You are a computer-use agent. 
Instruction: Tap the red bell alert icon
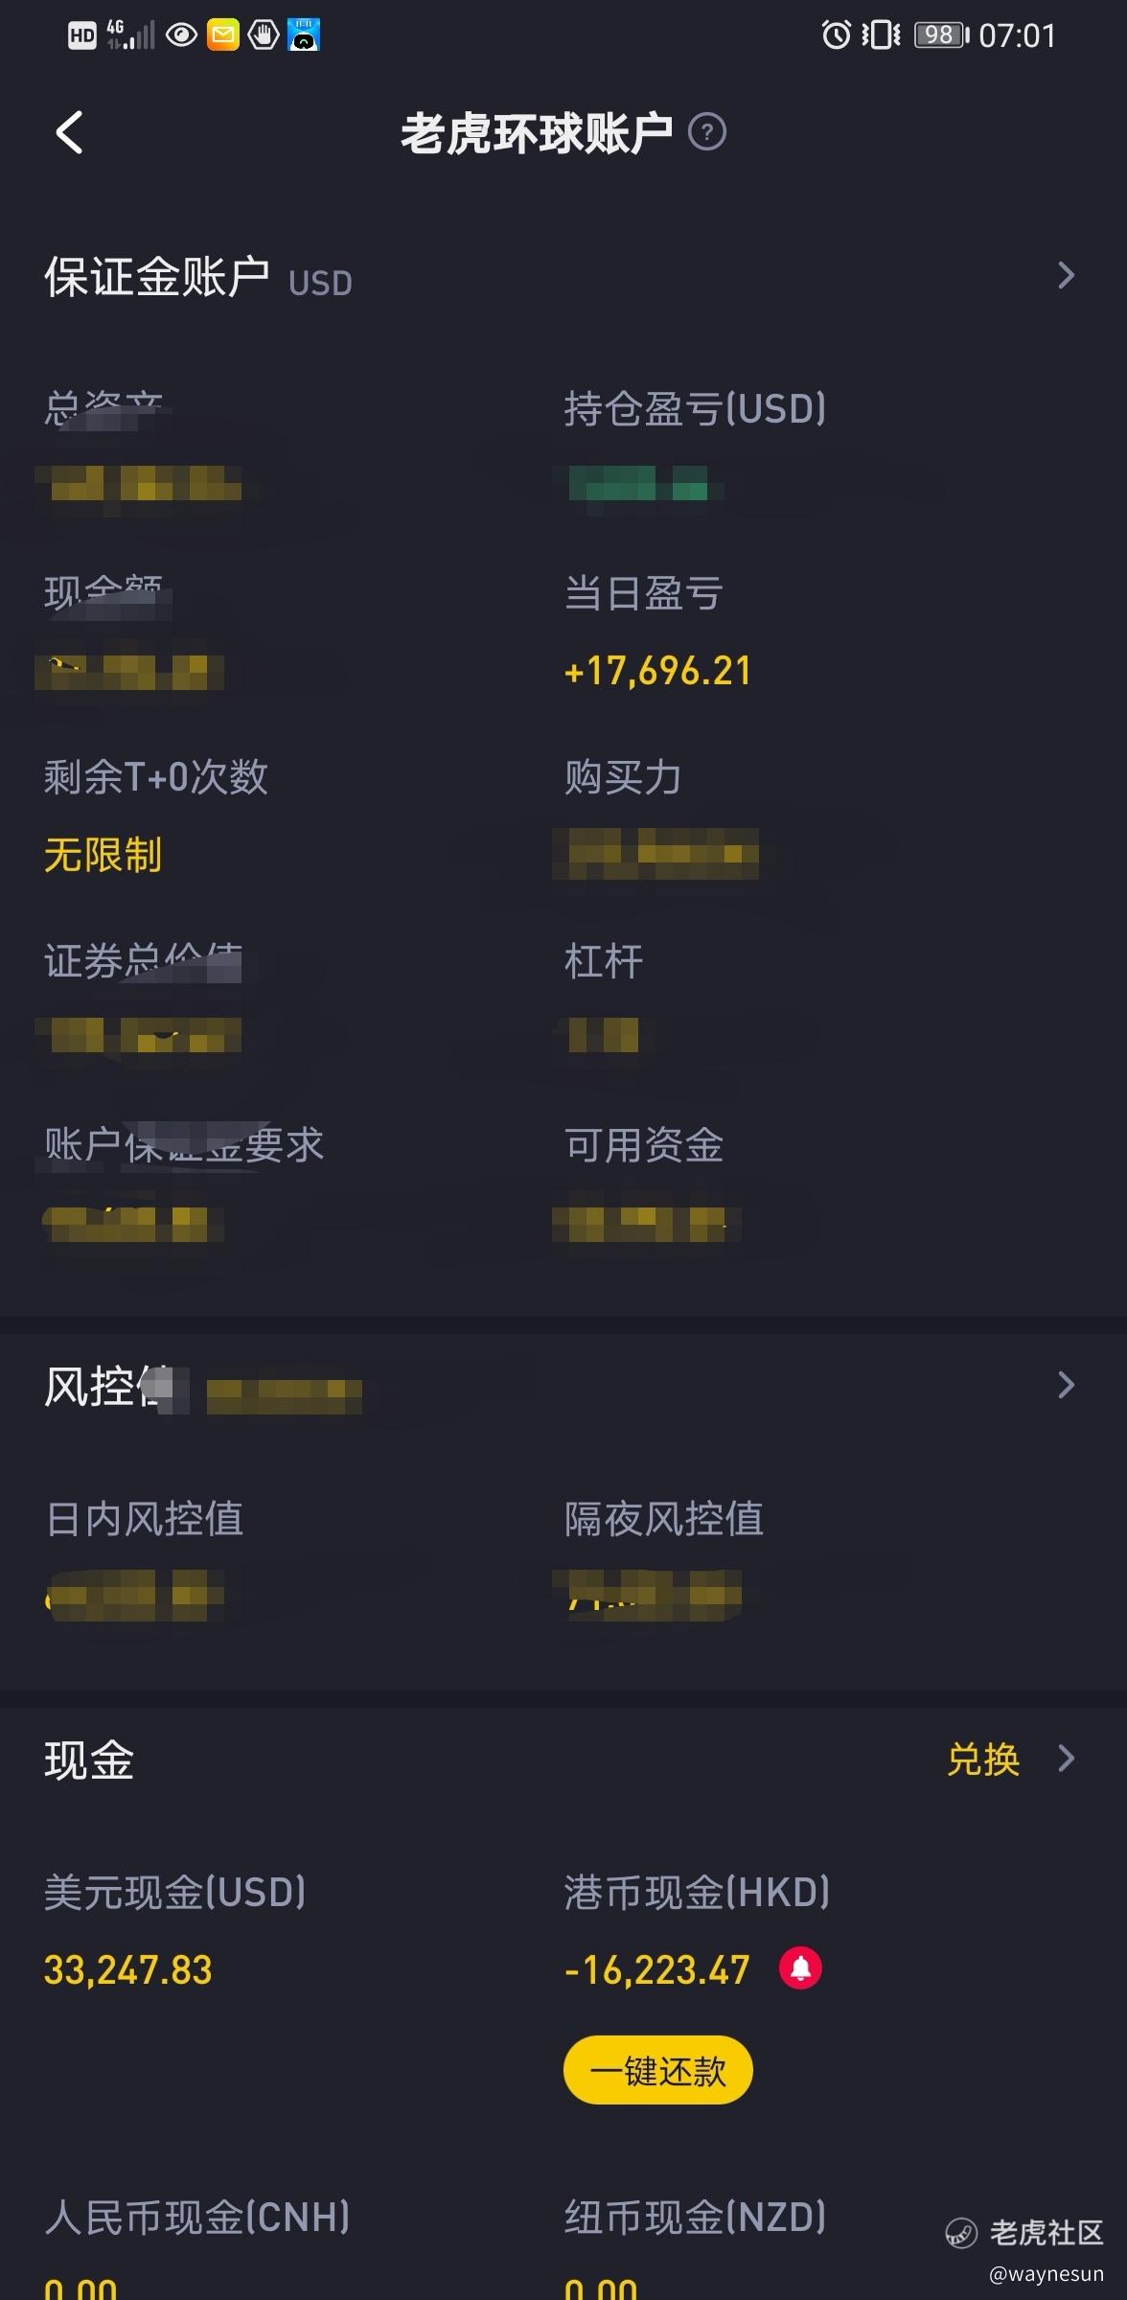800,1968
